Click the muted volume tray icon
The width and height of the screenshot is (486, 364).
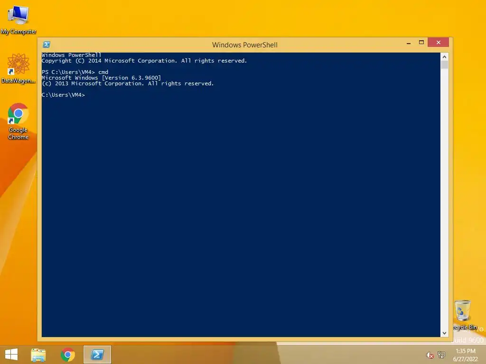pyautogui.click(x=430, y=355)
